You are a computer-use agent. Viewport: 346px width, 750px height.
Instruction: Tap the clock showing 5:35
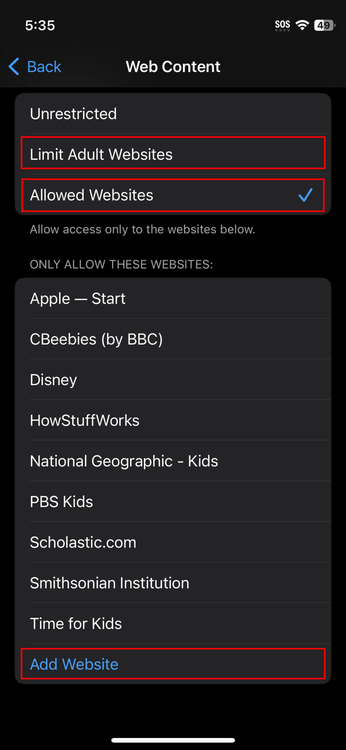point(40,25)
